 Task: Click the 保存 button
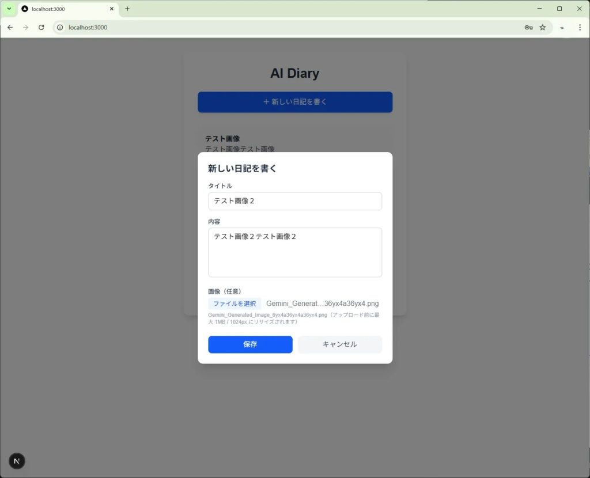coord(250,344)
